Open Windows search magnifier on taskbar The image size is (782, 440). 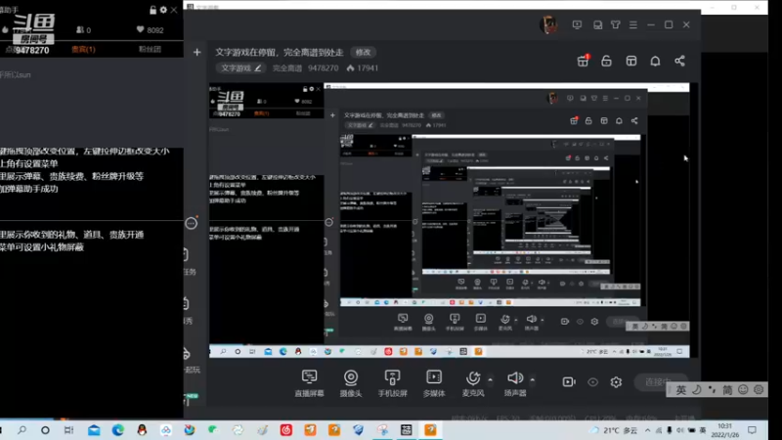[22, 430]
